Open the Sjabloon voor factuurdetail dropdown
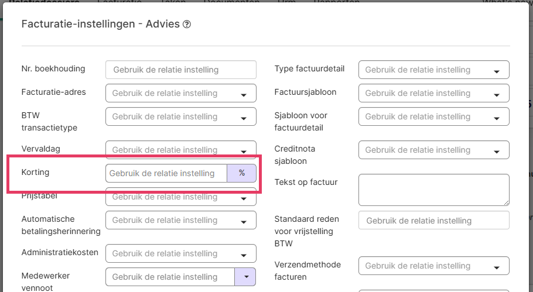This screenshot has width=533, height=292. pyautogui.click(x=433, y=116)
